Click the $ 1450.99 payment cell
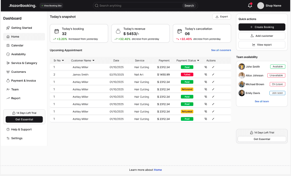291x176 pixels. pyautogui.click(x=163, y=75)
